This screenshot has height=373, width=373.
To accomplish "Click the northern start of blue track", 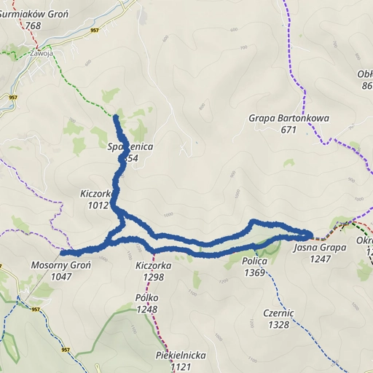I will coord(116,117).
